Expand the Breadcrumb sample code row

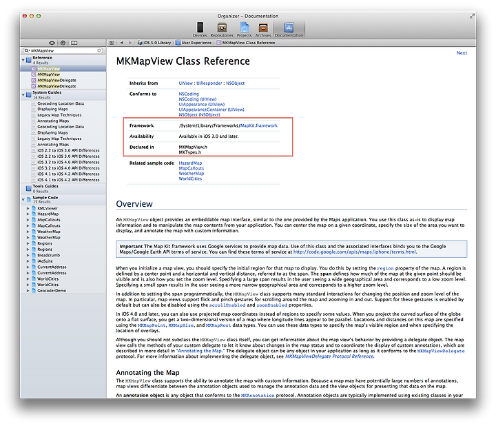point(28,255)
